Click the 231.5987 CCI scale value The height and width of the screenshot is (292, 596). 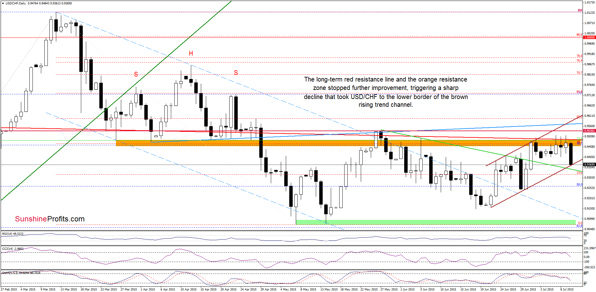(589, 248)
